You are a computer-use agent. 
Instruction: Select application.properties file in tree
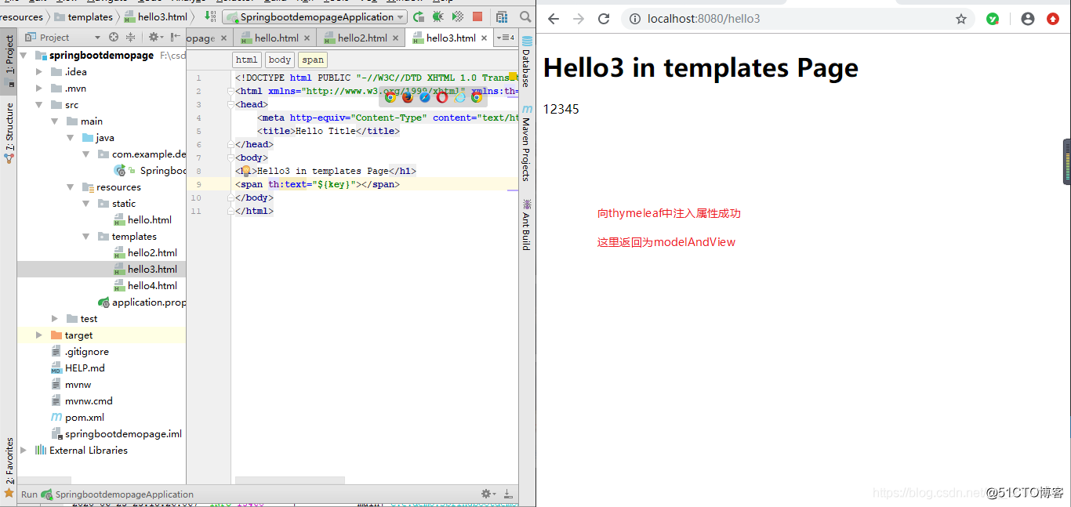[141, 302]
